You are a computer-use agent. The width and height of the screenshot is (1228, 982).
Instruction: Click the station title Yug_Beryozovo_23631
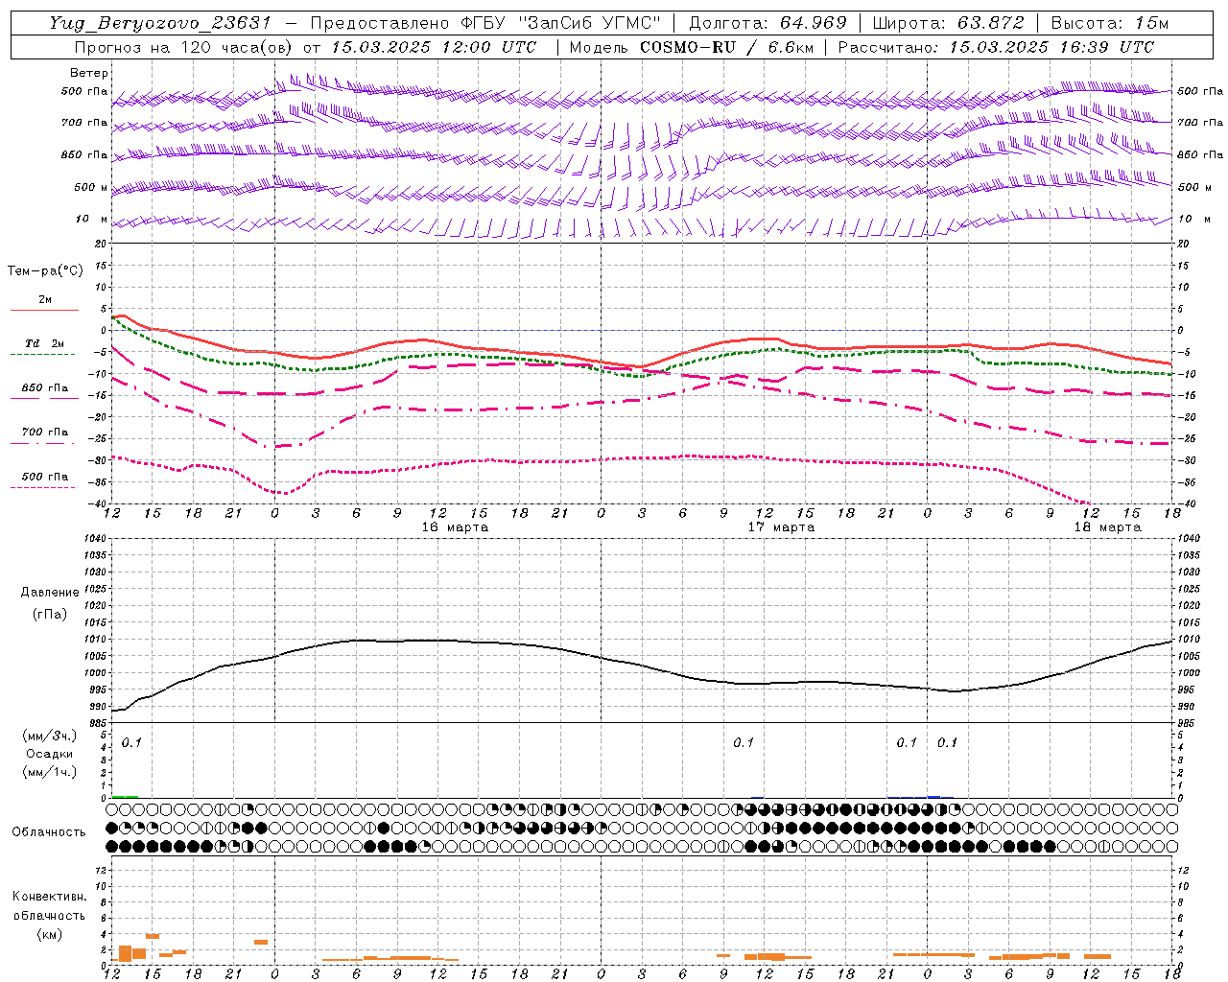click(x=160, y=23)
